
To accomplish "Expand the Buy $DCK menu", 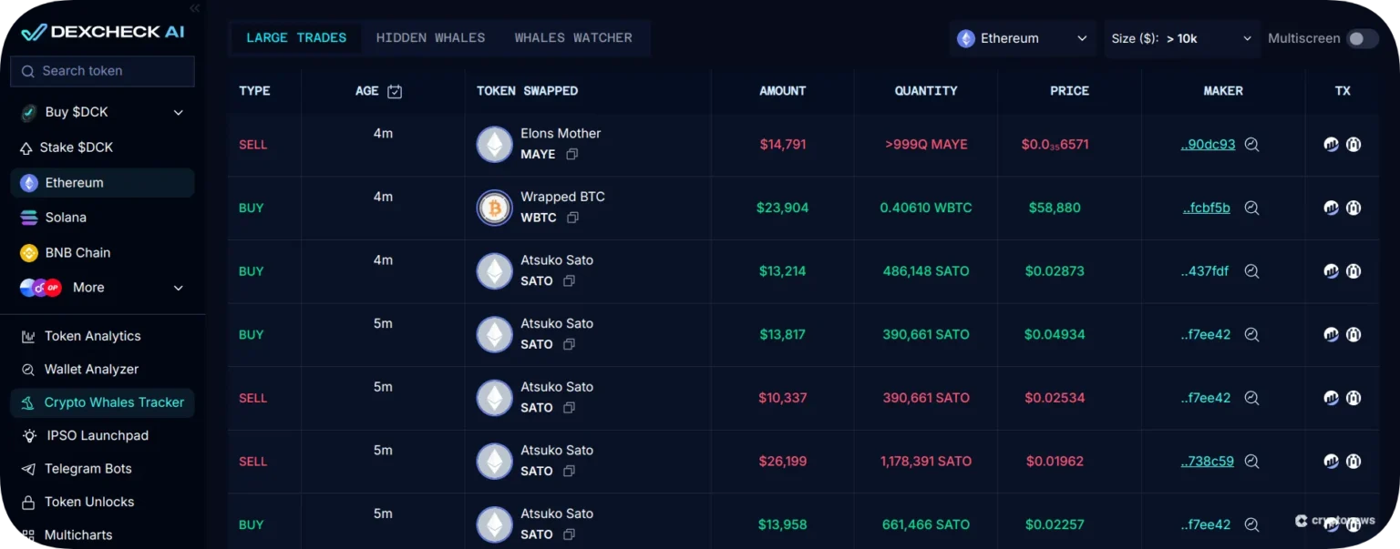I will point(179,112).
